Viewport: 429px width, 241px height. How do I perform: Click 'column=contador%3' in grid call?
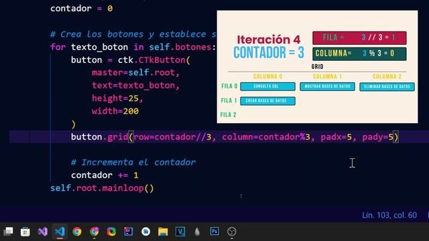point(266,137)
